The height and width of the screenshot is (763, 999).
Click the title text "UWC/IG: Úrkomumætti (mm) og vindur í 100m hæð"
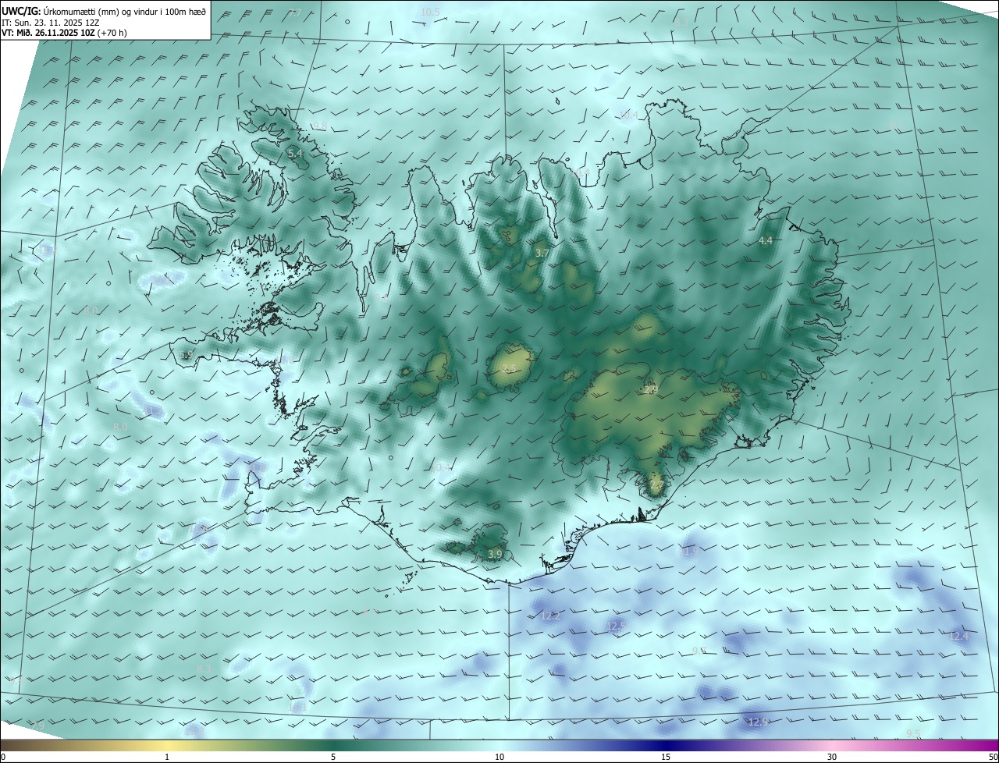coord(104,11)
